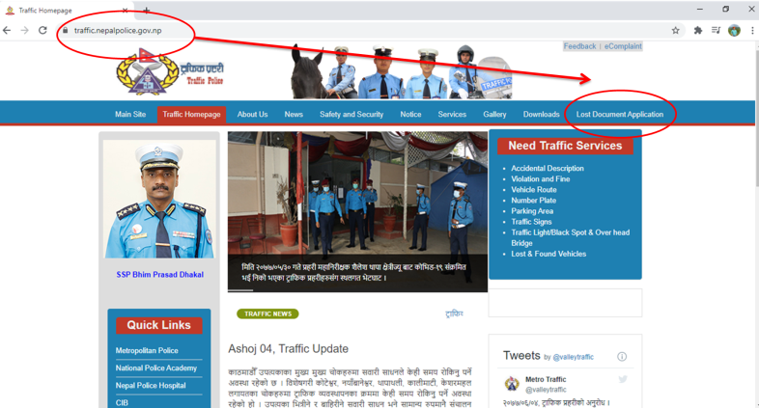The height and width of the screenshot is (408, 759).
Task: Click the SSP Bhim Prasad Dhakal portrait photo
Action: [x=159, y=200]
